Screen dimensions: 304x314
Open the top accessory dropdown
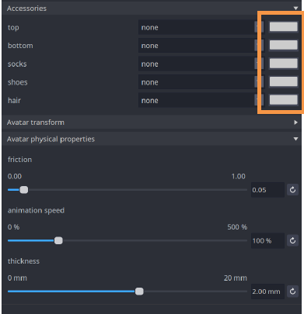[201, 27]
